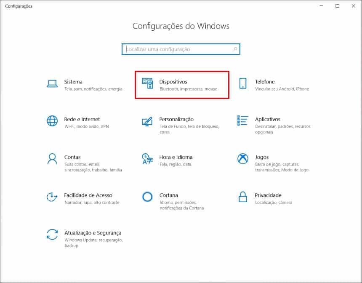Viewport: 362px width, 283px height.
Task: Click the Jogos heading
Action: click(262, 158)
